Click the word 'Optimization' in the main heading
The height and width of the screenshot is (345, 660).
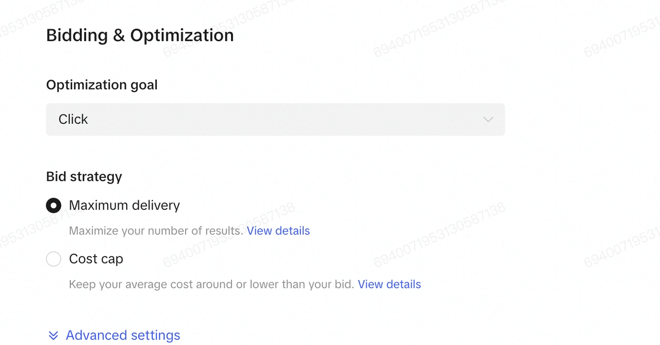point(181,36)
